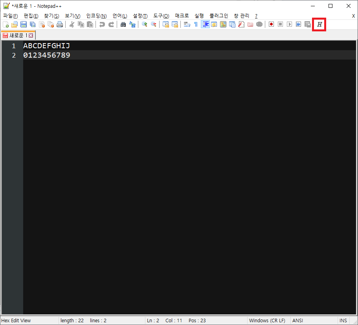The height and width of the screenshot is (325, 358).
Task: Toggle Hex Editor view with H icon
Action: pyautogui.click(x=319, y=24)
